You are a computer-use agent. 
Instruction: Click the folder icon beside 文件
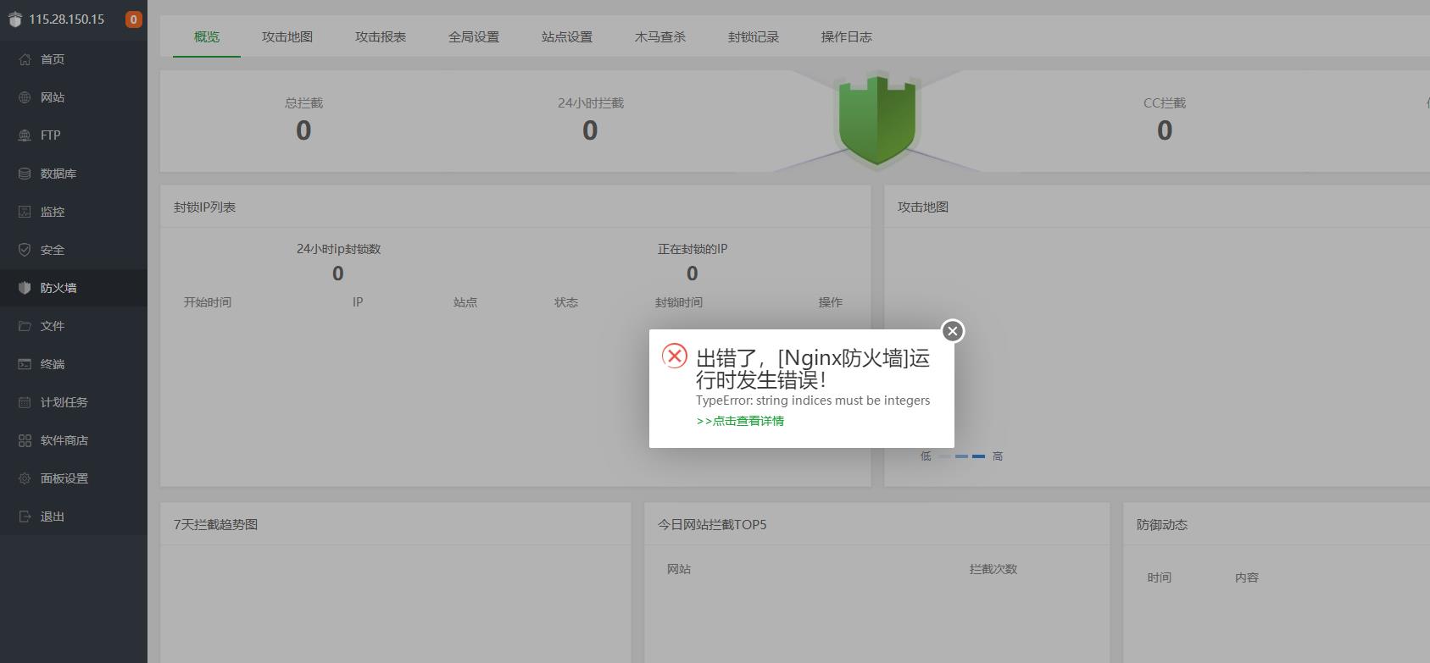coord(25,326)
